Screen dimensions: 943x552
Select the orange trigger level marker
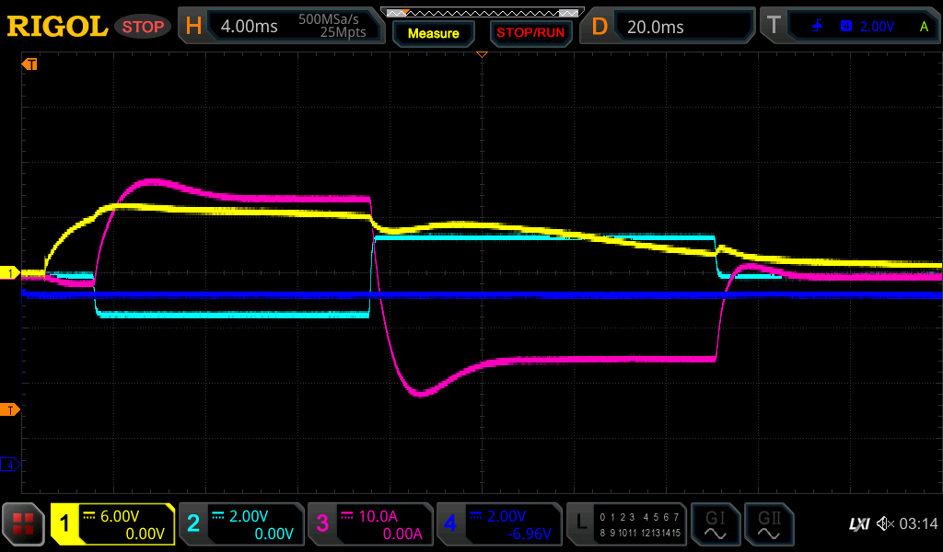click(x=10, y=409)
